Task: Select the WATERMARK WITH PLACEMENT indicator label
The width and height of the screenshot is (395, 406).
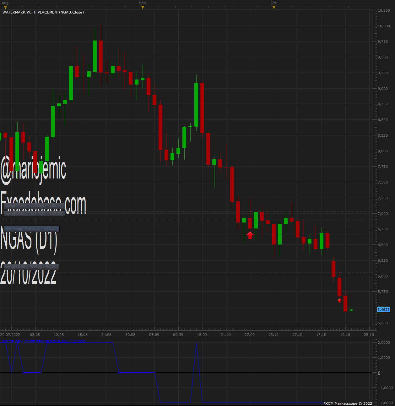Action: point(43,12)
